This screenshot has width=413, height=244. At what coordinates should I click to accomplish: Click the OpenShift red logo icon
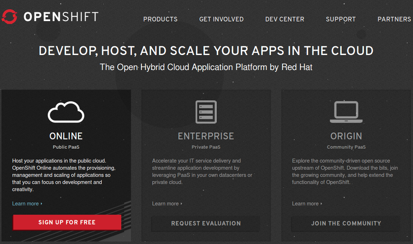pyautogui.click(x=9, y=16)
